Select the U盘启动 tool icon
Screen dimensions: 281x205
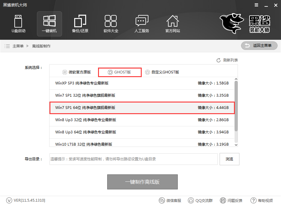pyautogui.click(x=18, y=24)
